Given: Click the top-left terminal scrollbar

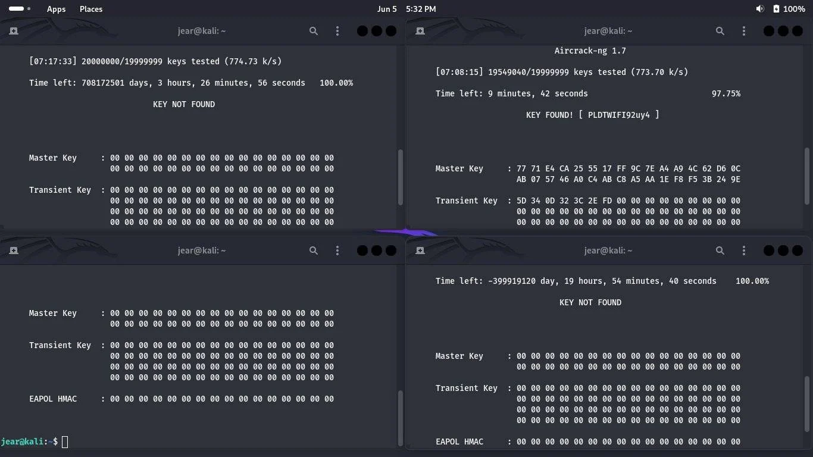Looking at the screenshot, I should point(401,176).
